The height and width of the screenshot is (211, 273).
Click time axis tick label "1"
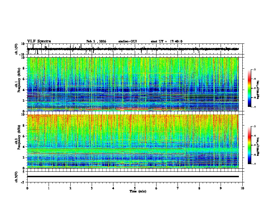tap(49, 188)
